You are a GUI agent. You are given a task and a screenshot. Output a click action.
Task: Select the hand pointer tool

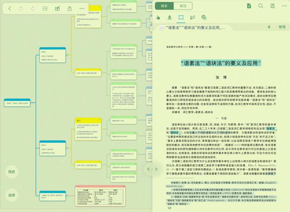pos(158,17)
